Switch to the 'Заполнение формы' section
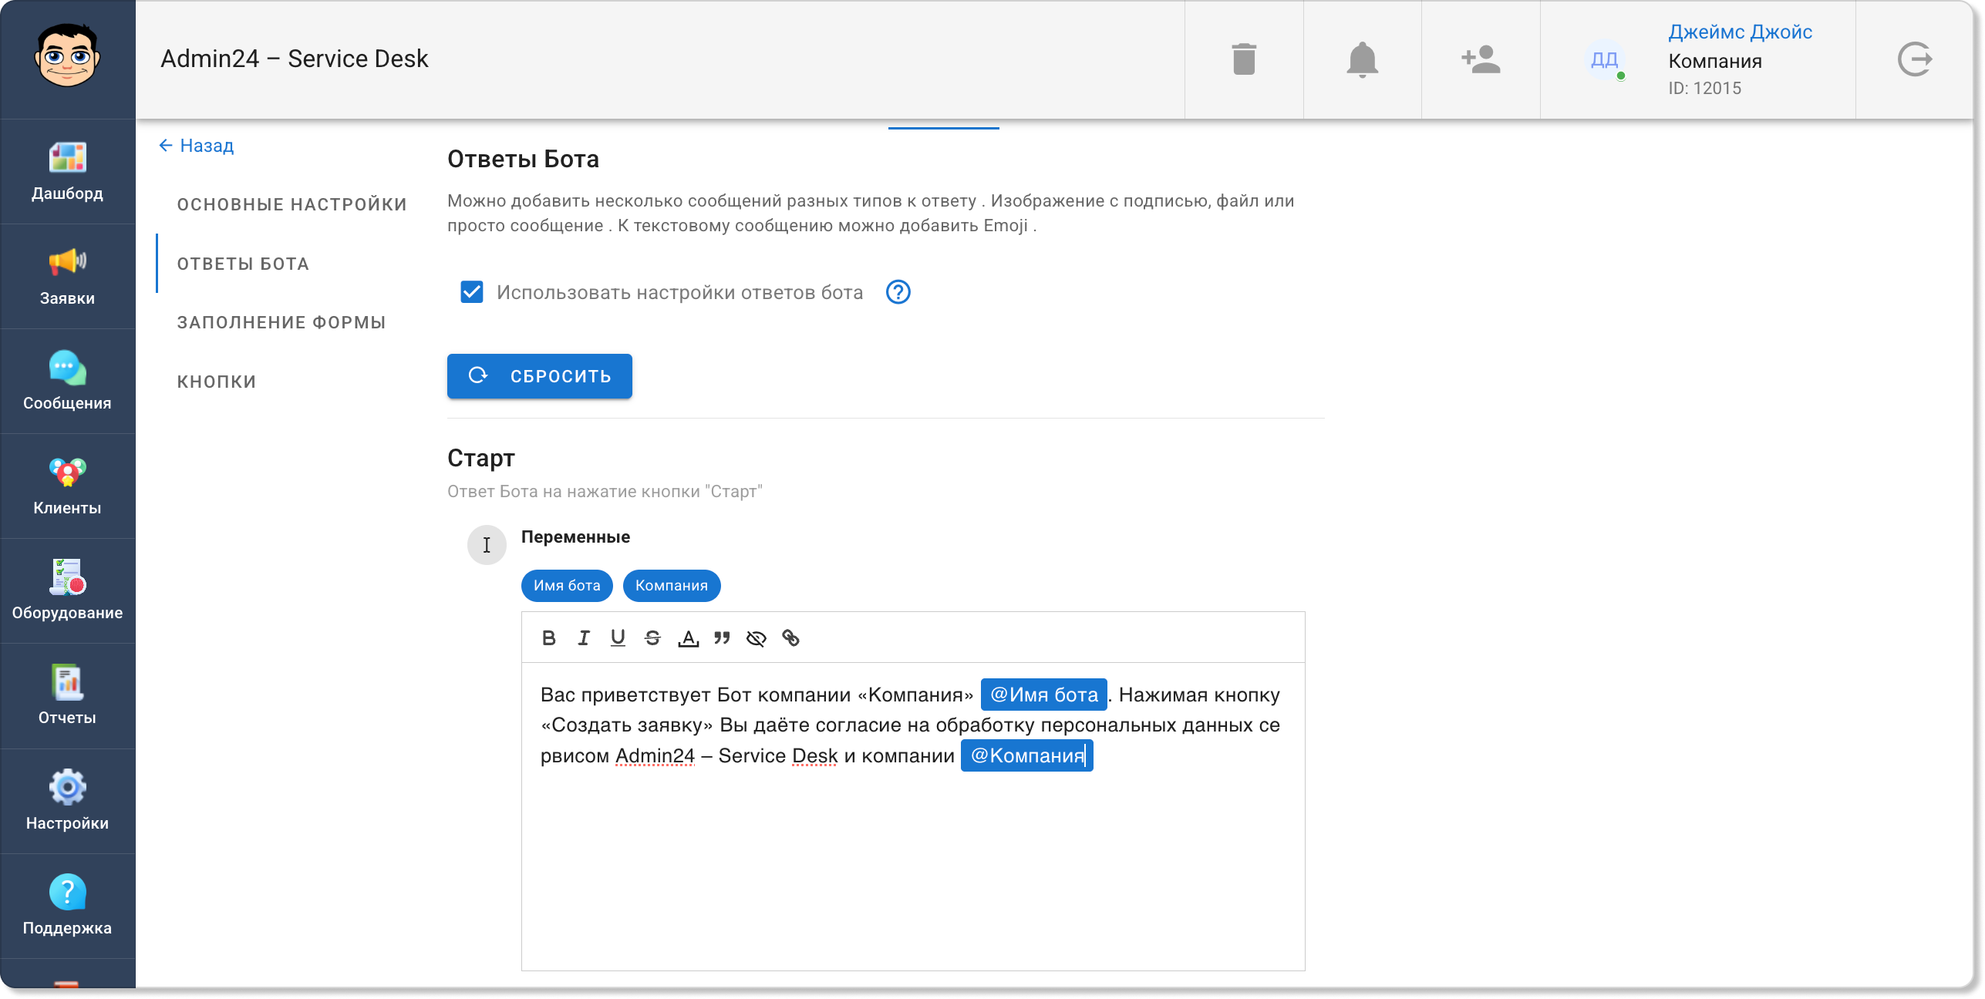 (281, 322)
